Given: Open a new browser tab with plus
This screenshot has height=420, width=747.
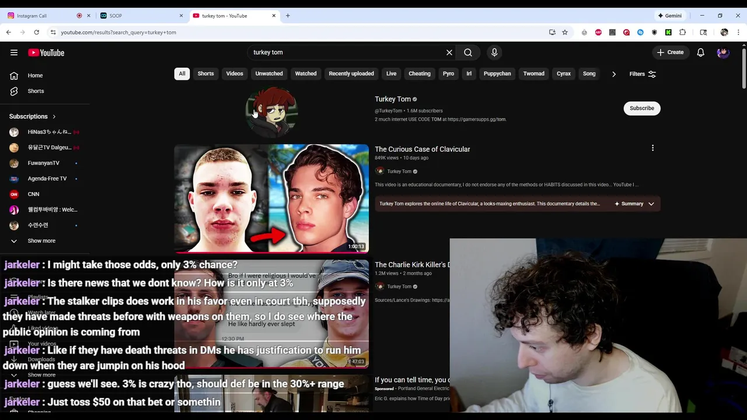Looking at the screenshot, I should [288, 16].
